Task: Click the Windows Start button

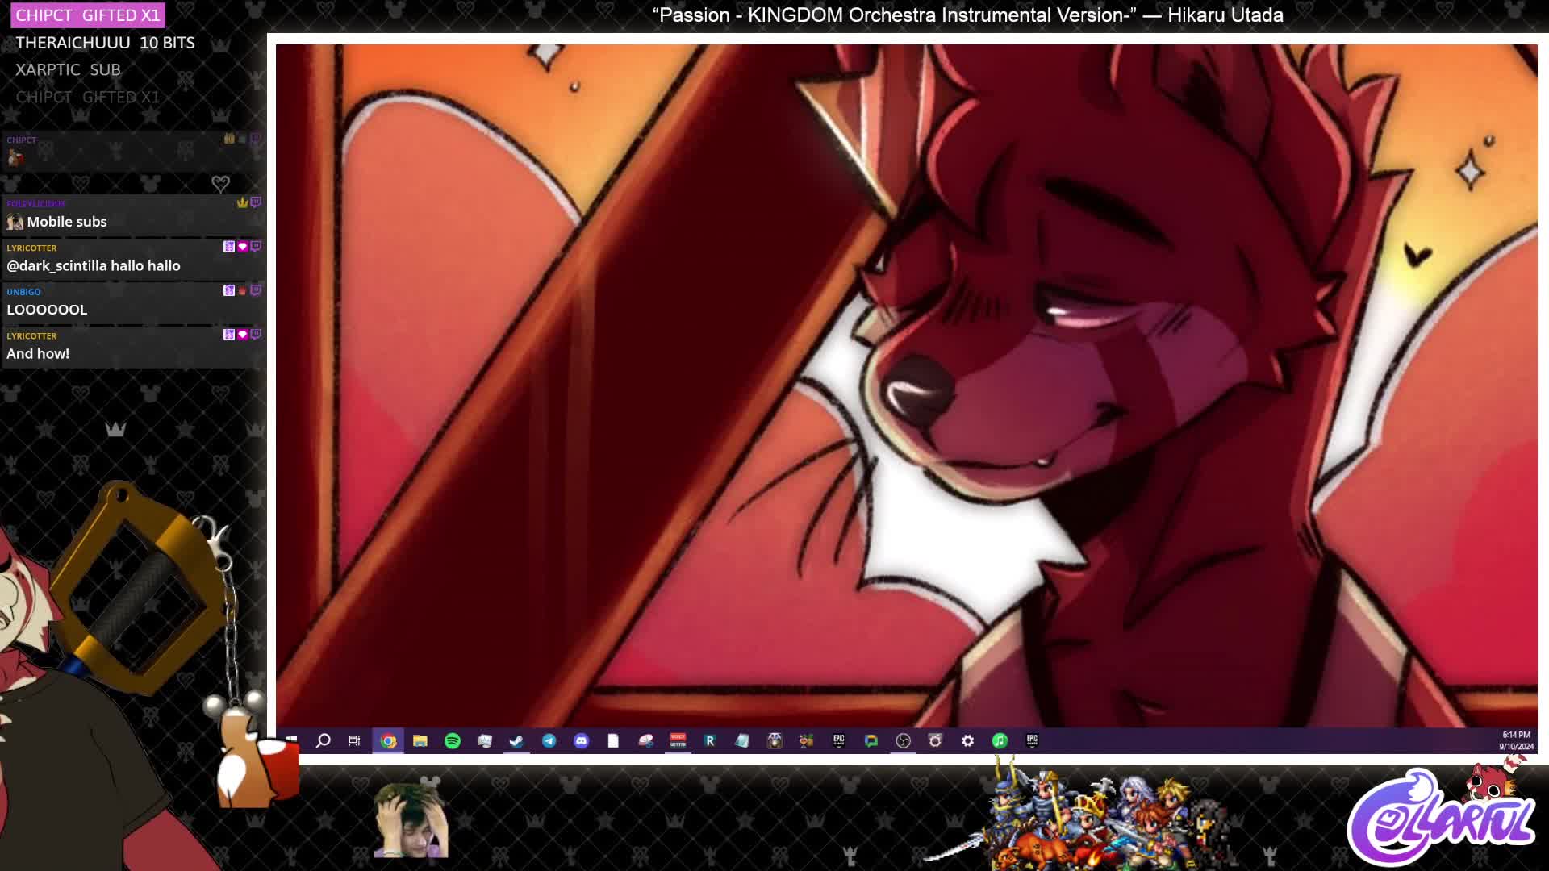Action: 291,740
